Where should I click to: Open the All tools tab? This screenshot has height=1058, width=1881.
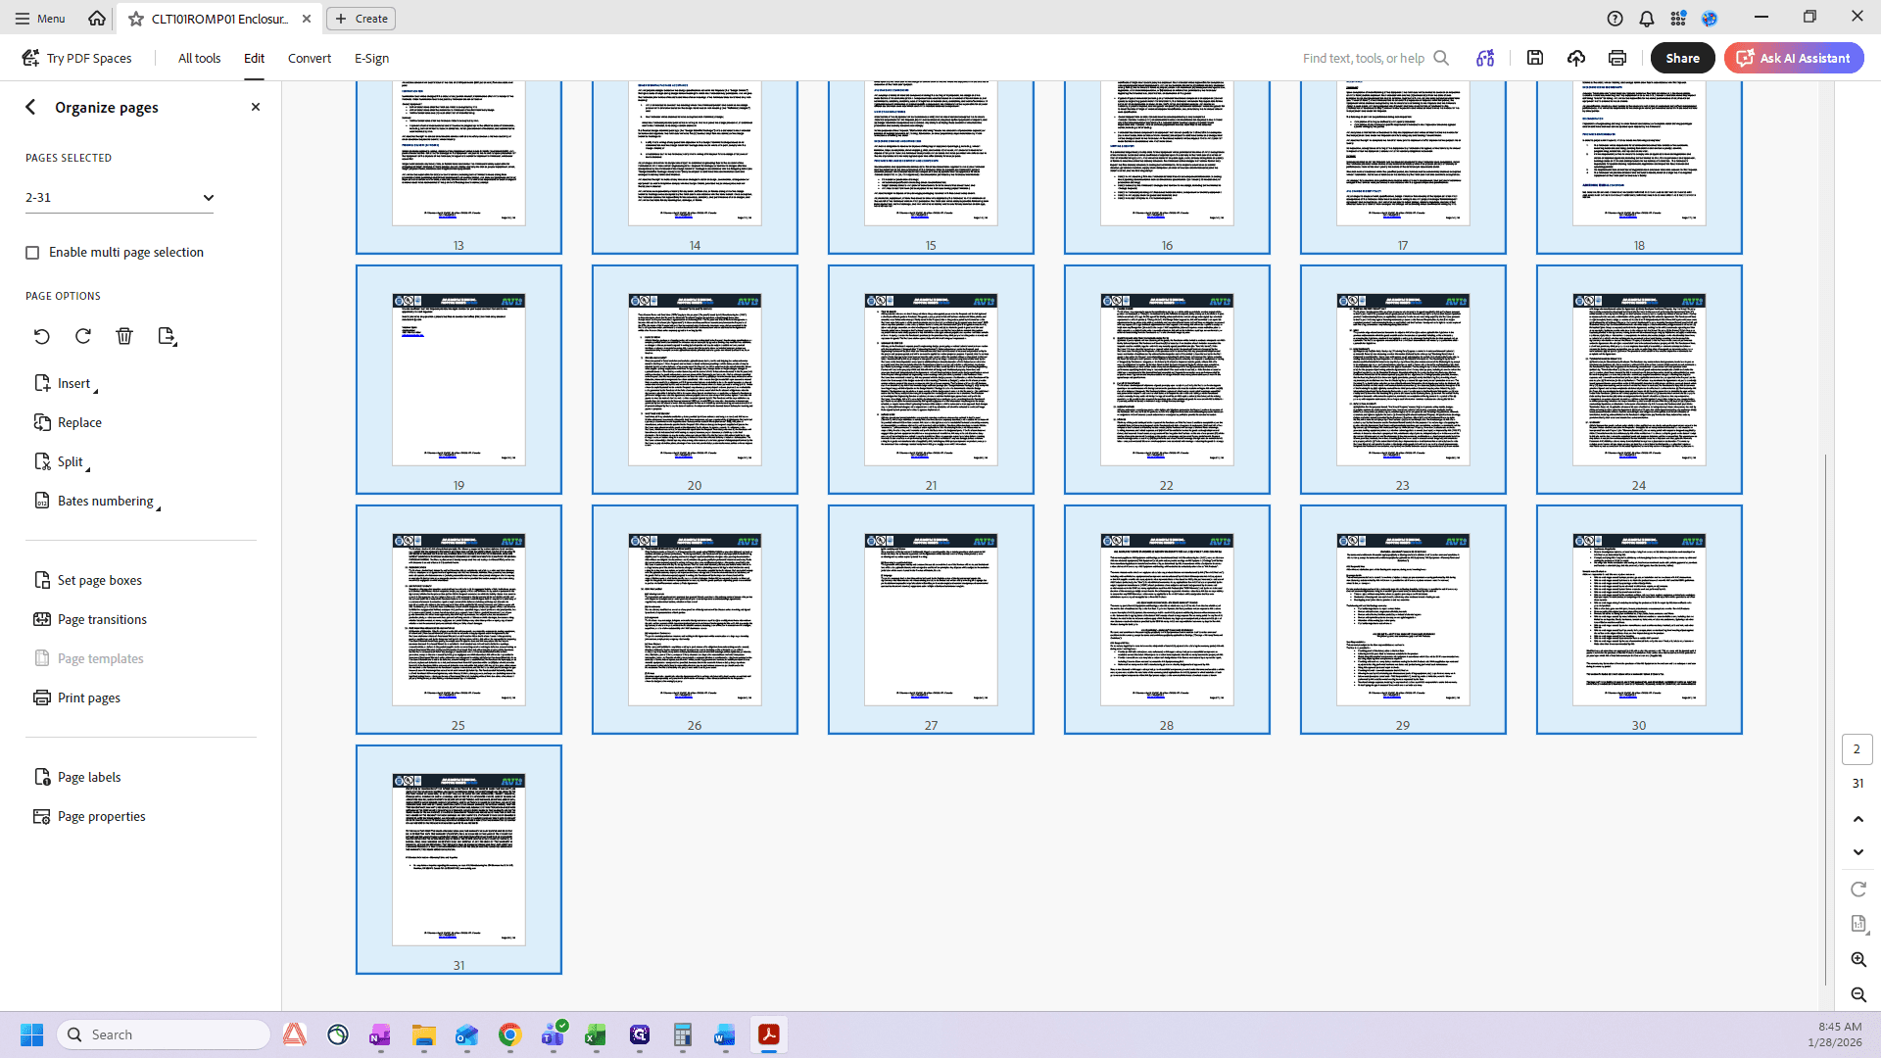click(x=199, y=58)
